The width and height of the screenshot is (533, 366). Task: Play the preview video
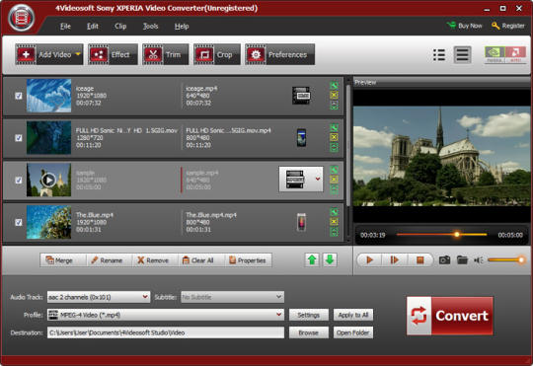[x=369, y=260]
